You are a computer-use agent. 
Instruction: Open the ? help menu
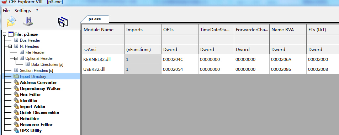tap(37, 11)
